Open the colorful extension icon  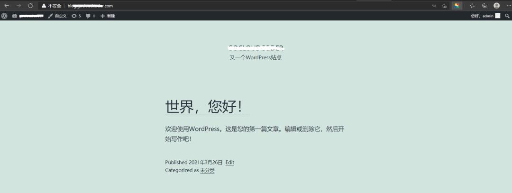pos(457,6)
